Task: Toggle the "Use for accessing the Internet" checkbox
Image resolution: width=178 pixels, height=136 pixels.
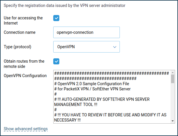Action: (56, 18)
